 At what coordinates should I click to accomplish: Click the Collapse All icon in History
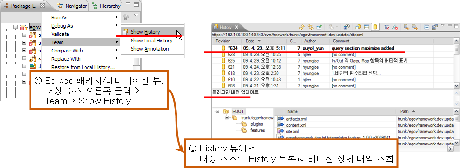tap(427, 27)
